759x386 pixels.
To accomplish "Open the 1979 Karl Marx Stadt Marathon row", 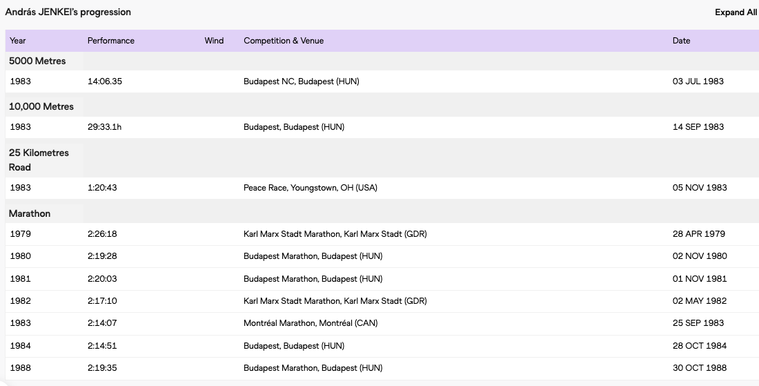I will click(x=335, y=234).
